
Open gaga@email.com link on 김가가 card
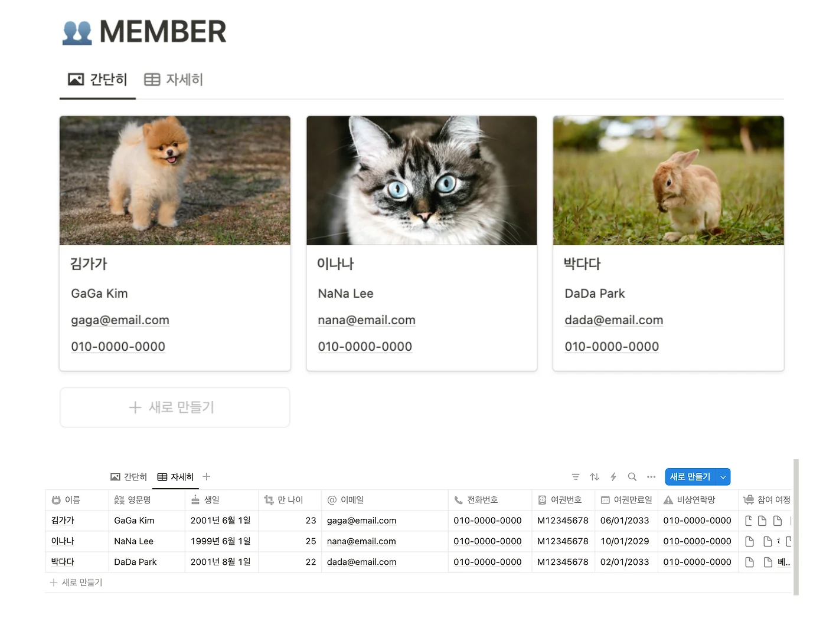120,320
